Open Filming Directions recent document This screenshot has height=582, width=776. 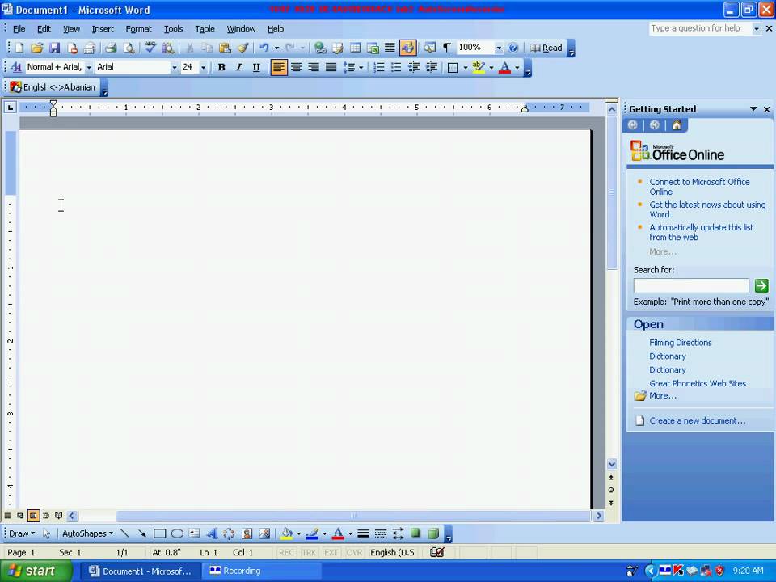[x=680, y=343]
